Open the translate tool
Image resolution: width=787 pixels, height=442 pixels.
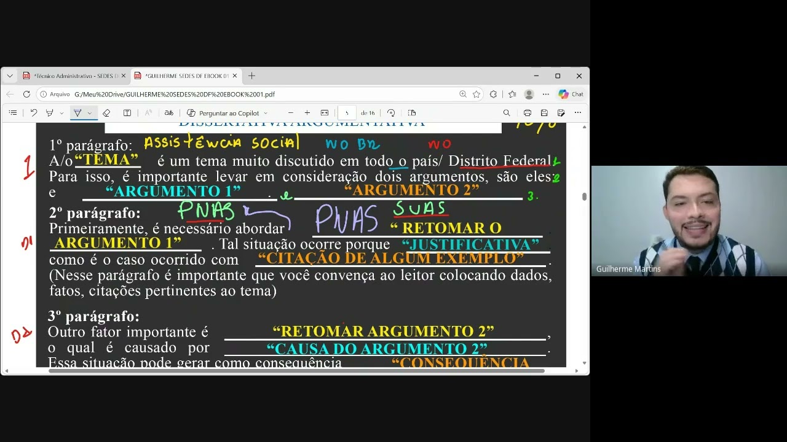click(x=168, y=113)
